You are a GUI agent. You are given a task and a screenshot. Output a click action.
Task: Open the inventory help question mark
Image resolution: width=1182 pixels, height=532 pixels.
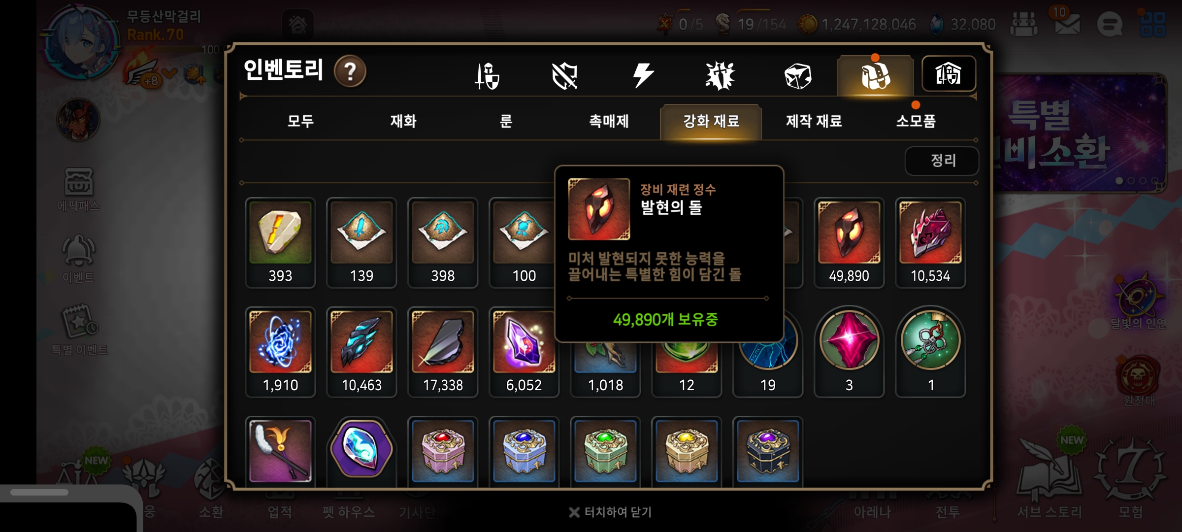(350, 71)
